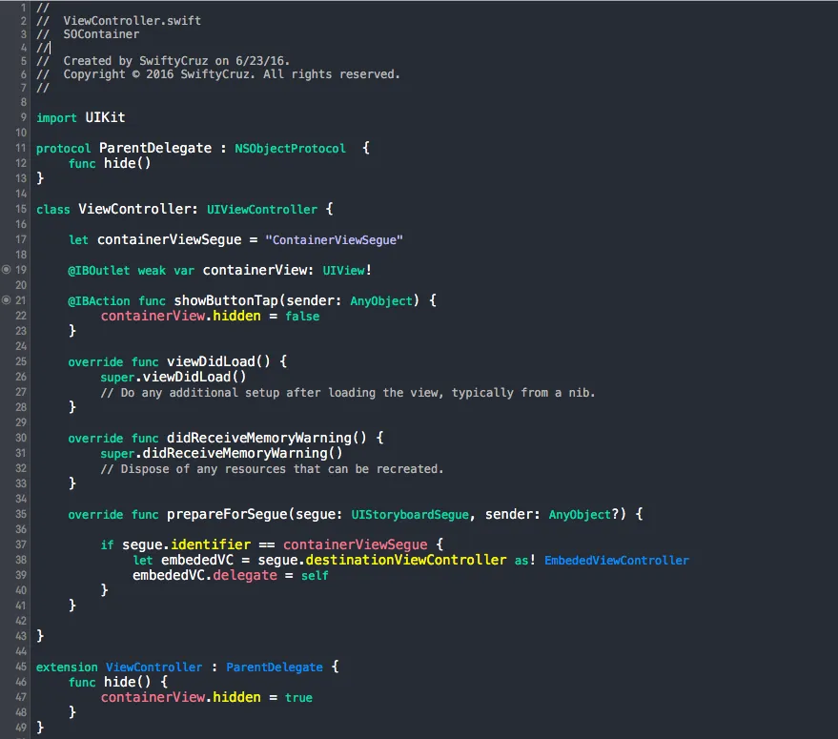The image size is (838, 739).
Task: Click the 'EmbededViewController' type
Action: pyautogui.click(x=617, y=561)
